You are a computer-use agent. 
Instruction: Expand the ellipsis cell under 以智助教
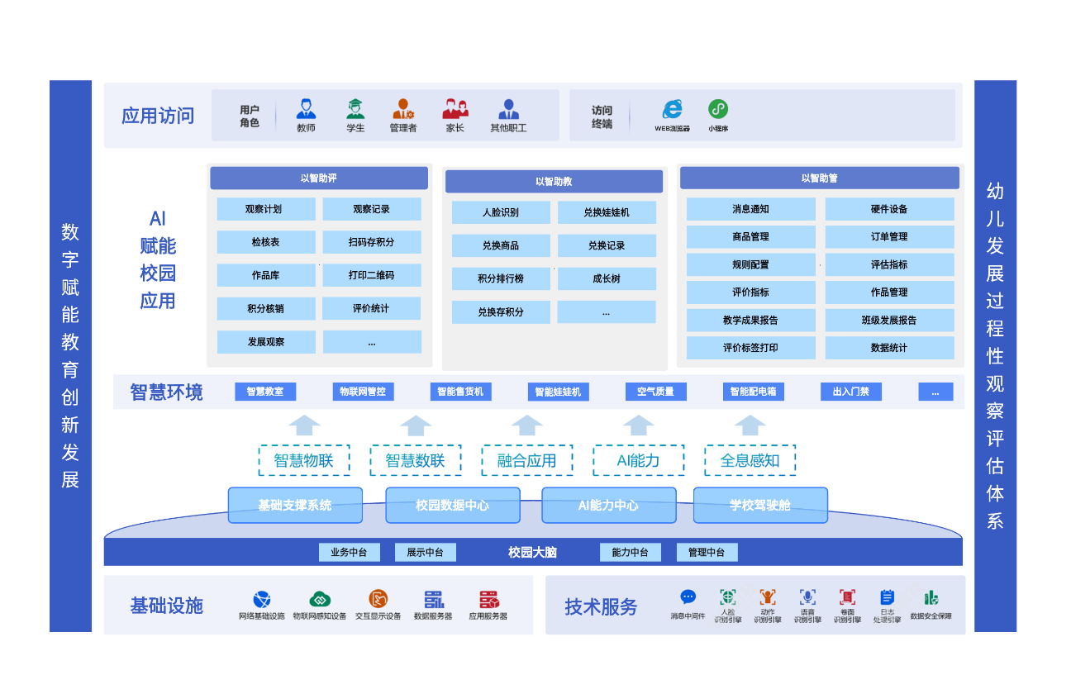pyautogui.click(x=607, y=311)
